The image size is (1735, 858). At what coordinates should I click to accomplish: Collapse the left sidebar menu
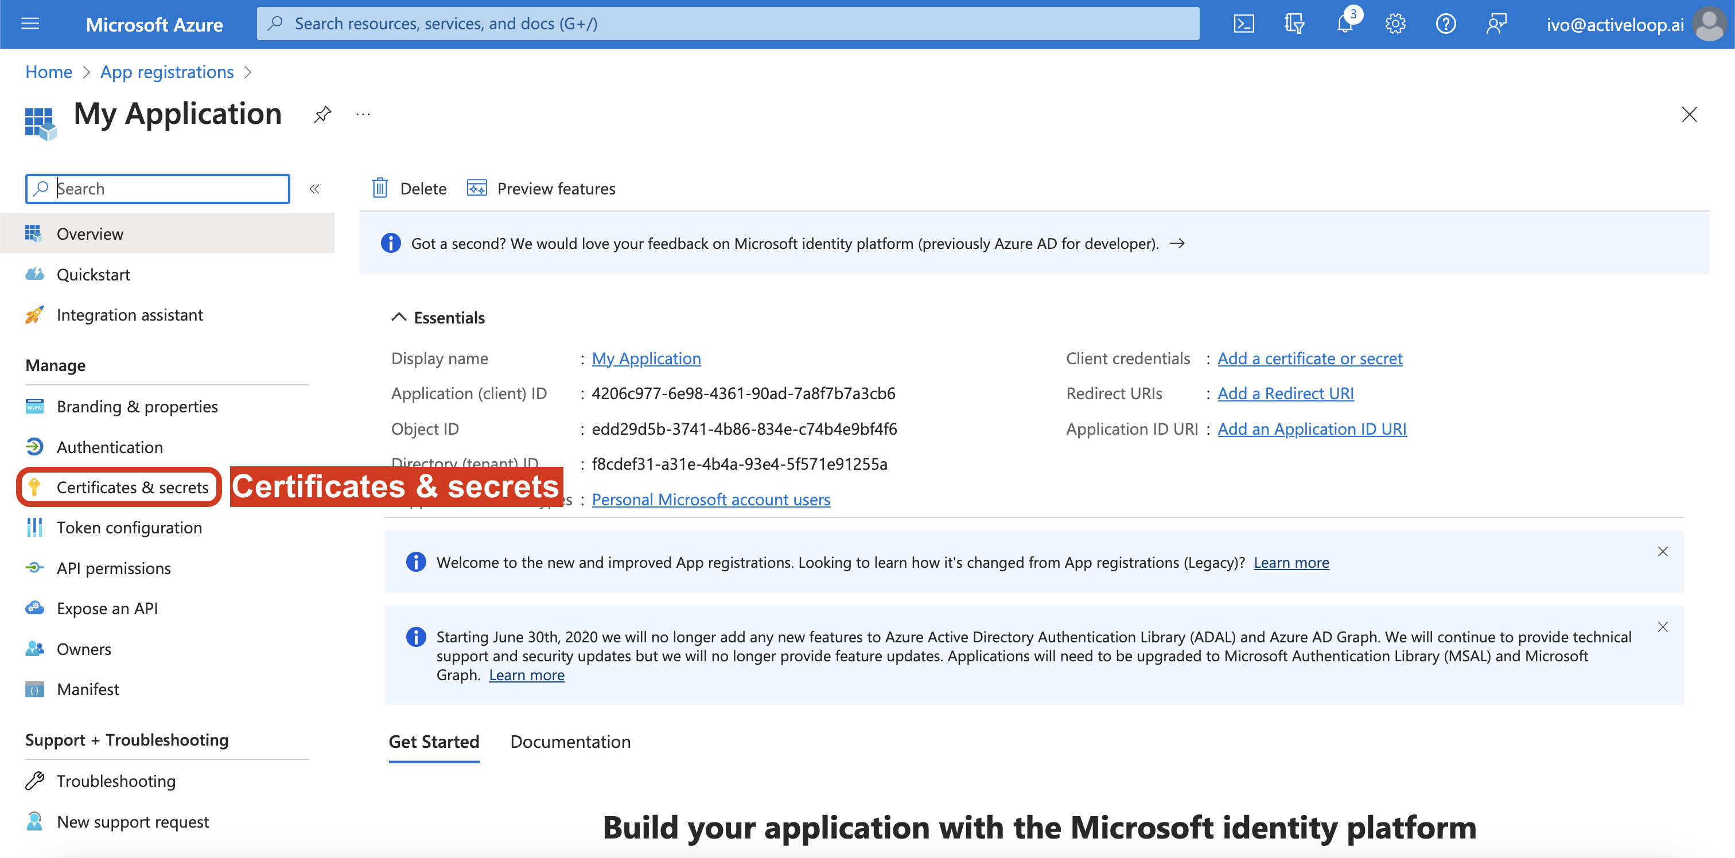[x=314, y=189]
